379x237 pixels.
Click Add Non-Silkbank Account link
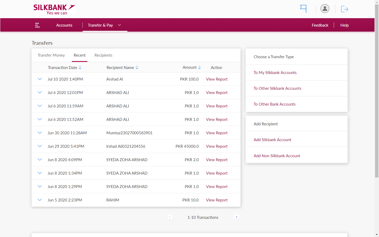point(277,156)
